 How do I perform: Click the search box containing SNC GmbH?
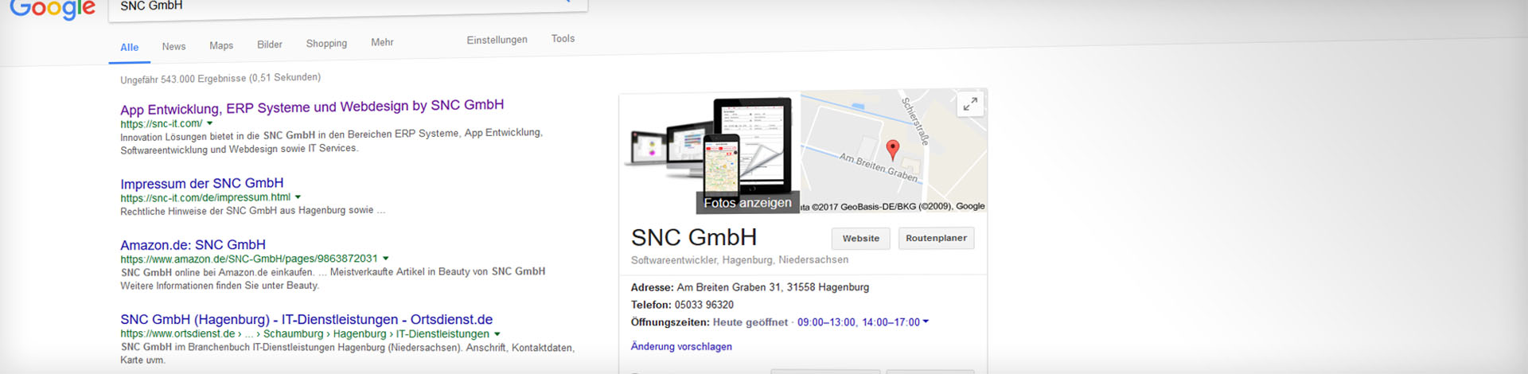[x=334, y=6]
